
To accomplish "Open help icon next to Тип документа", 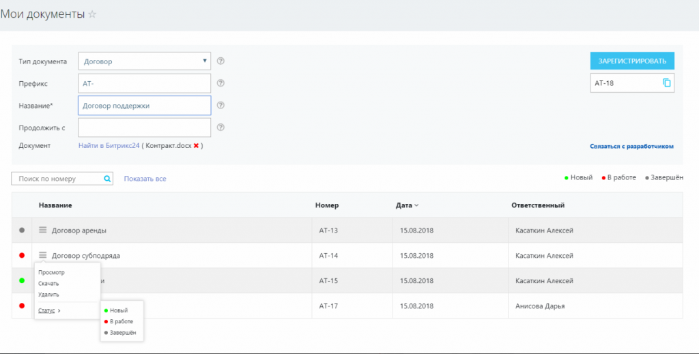I will click(220, 61).
